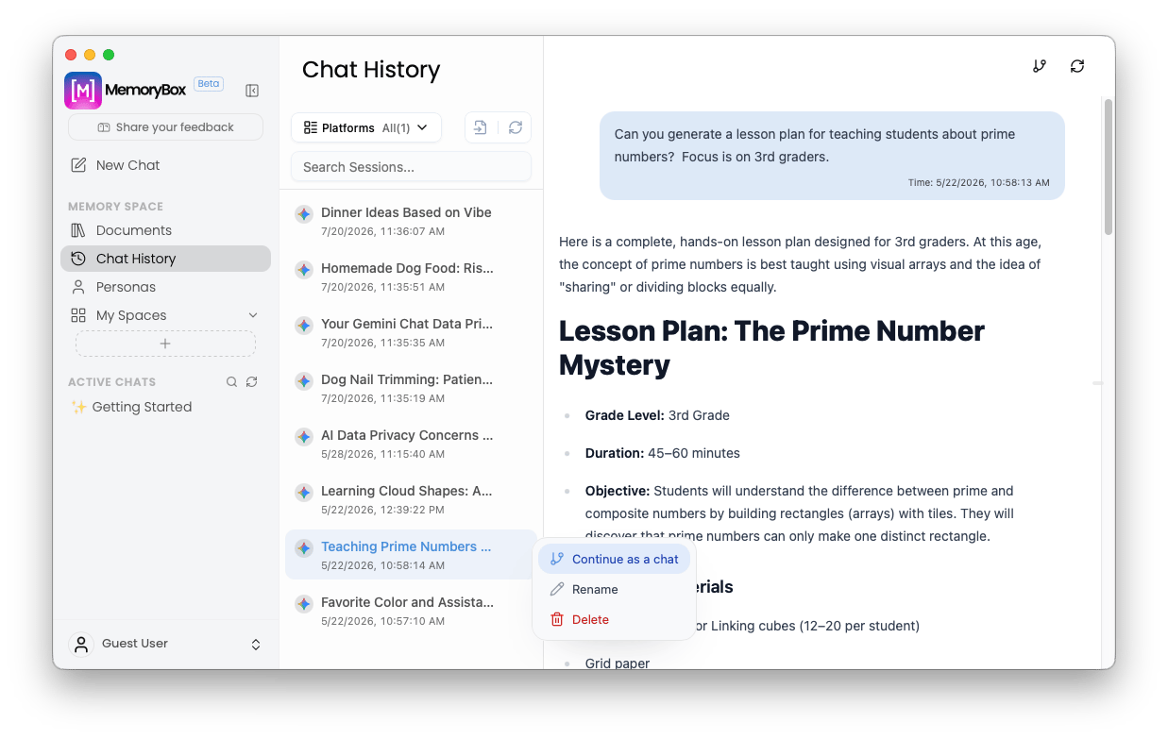This screenshot has width=1168, height=739.
Task: Click the Chat History page title
Action: [371, 70]
